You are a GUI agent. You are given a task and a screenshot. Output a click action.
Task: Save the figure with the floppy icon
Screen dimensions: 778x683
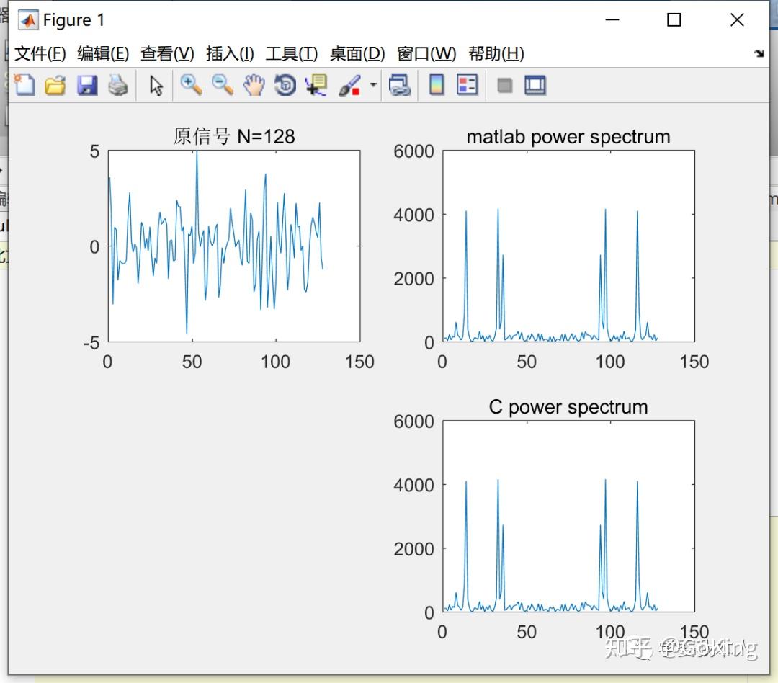click(87, 85)
